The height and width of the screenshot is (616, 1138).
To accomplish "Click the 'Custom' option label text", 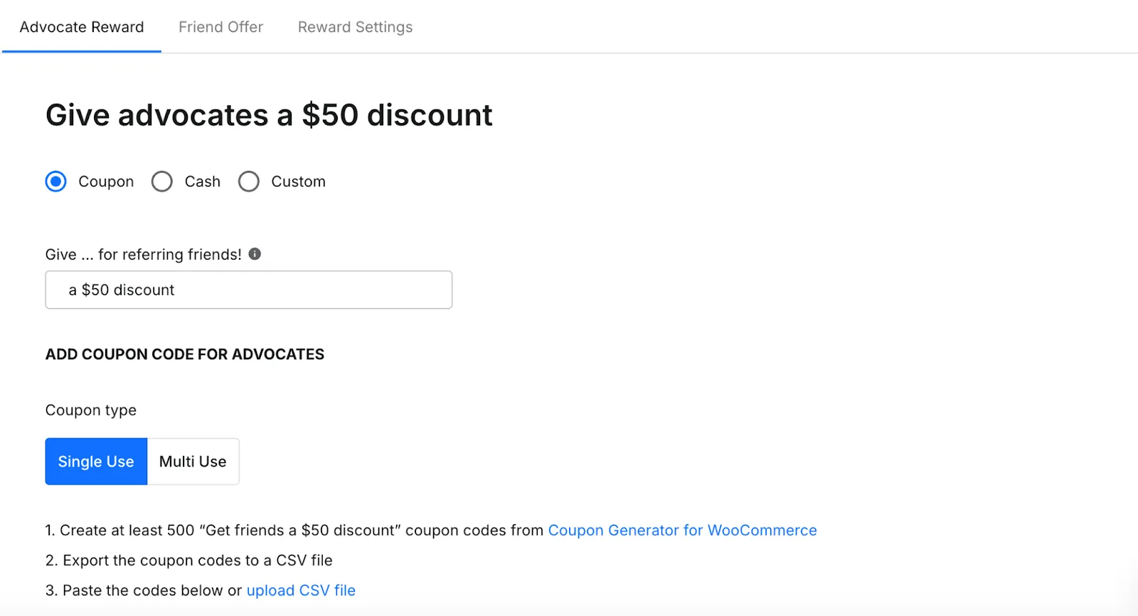I will click(x=299, y=181).
